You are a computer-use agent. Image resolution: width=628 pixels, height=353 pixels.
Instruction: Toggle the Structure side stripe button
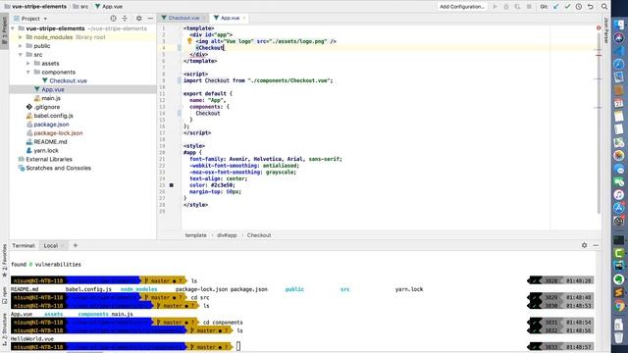pos(4,329)
